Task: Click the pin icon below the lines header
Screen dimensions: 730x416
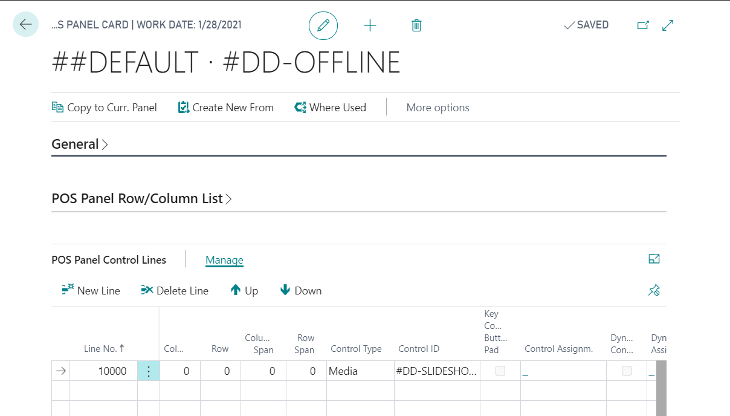Action: (x=654, y=291)
